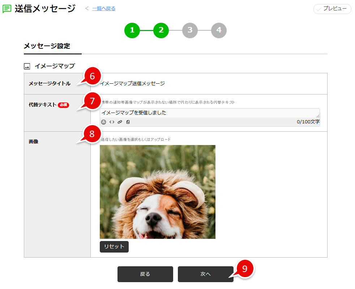This screenshot has height=289, width=355.
Task: Select step 1 in the progress indicator
Action: pyautogui.click(x=132, y=31)
